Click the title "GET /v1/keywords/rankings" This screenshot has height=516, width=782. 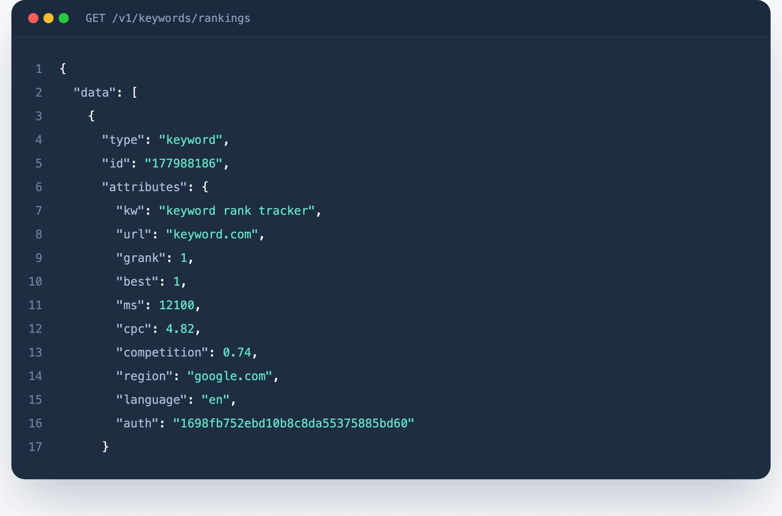(168, 18)
